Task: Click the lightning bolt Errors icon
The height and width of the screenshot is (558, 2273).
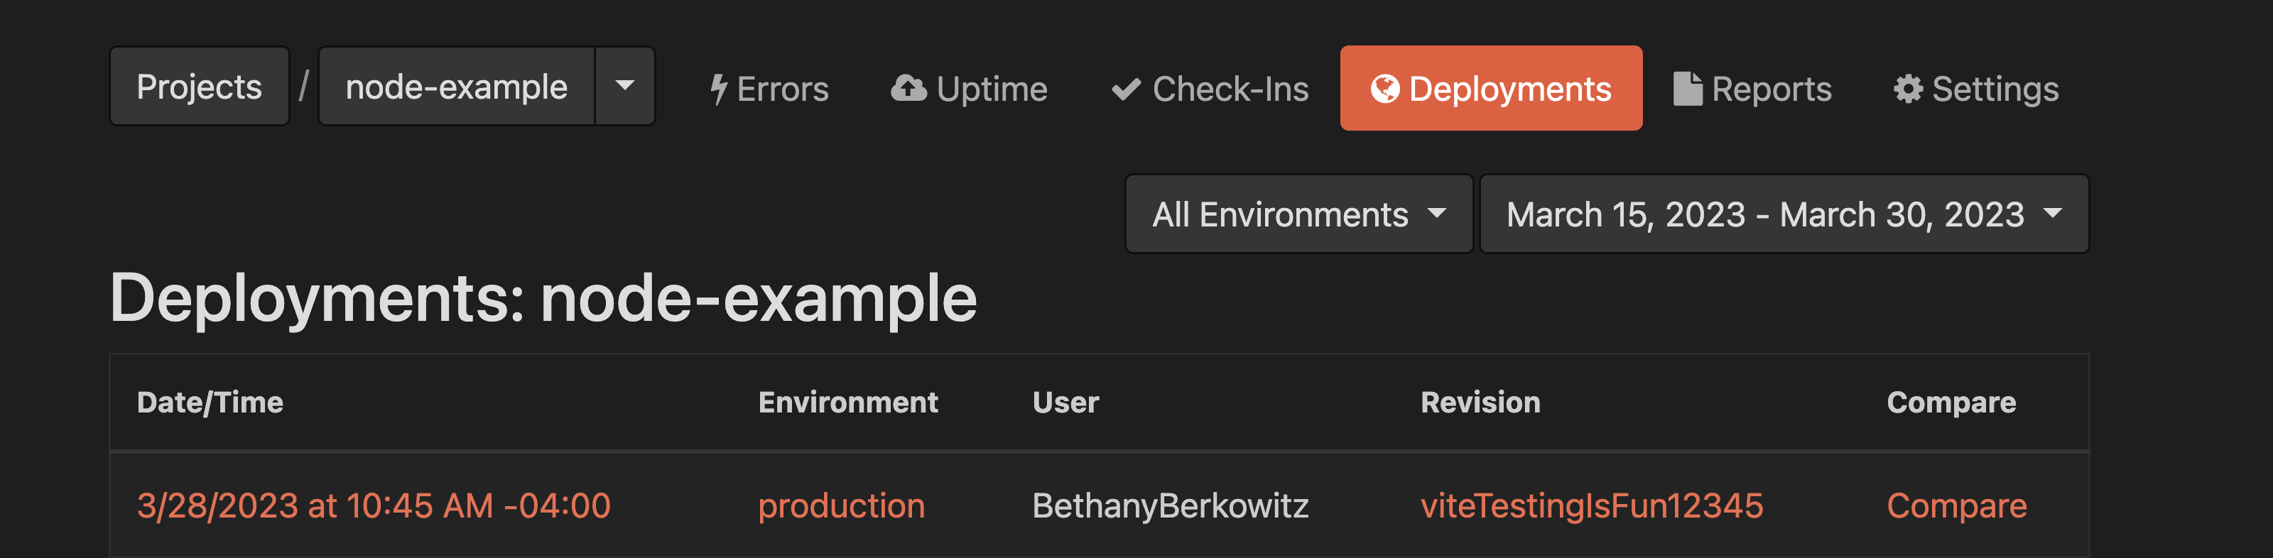Action: [x=720, y=87]
